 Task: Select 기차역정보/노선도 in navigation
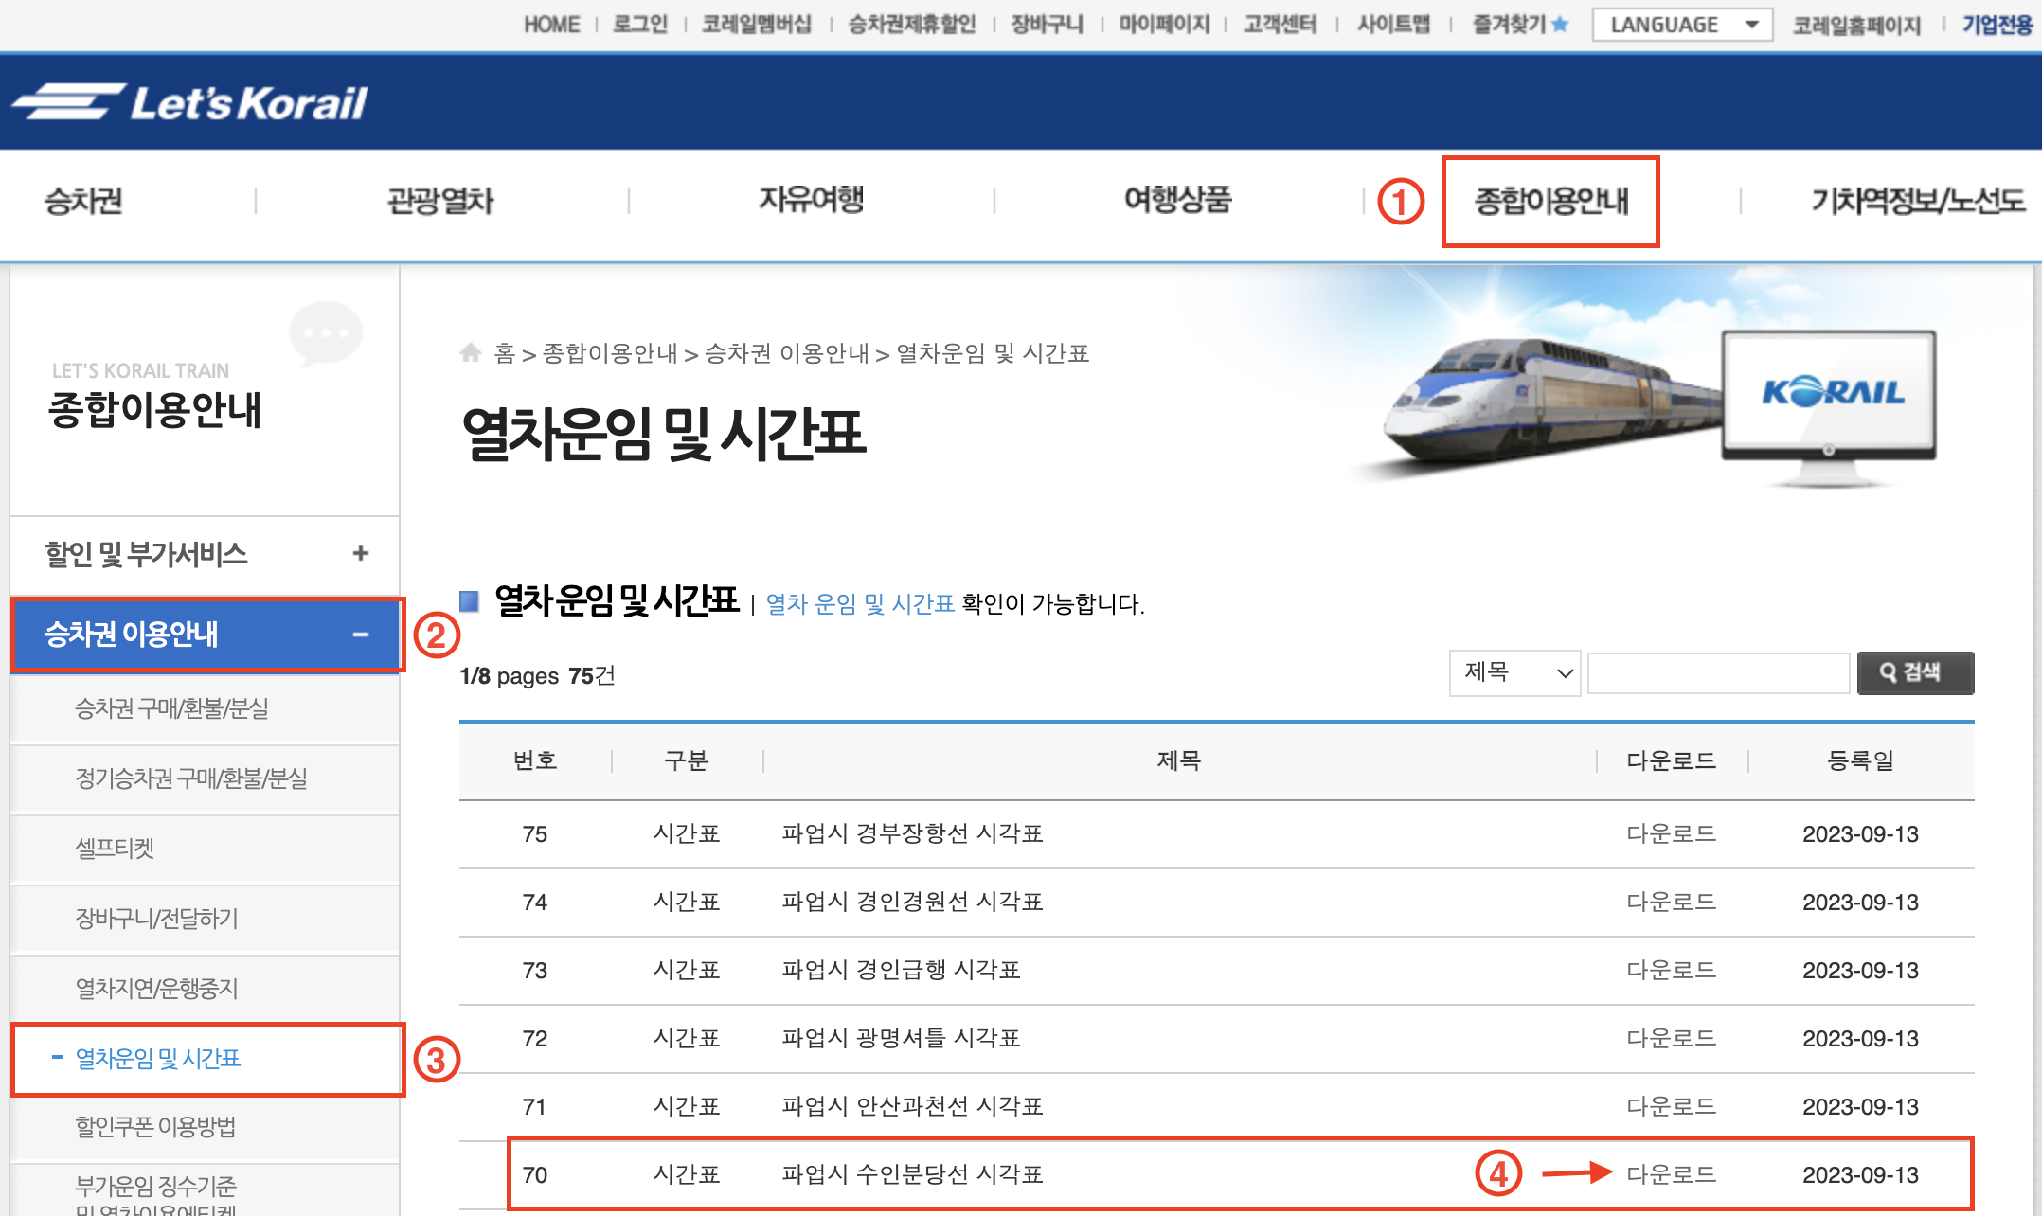pos(1917,201)
